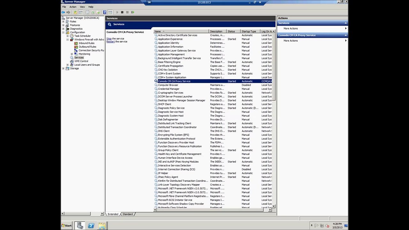Screen dimensions: 409x230
Task: Collapse the Configuration tree node
Action: [63, 32]
